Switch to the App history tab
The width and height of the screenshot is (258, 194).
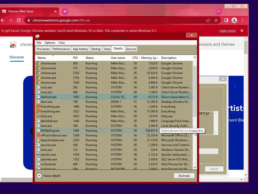[80, 49]
